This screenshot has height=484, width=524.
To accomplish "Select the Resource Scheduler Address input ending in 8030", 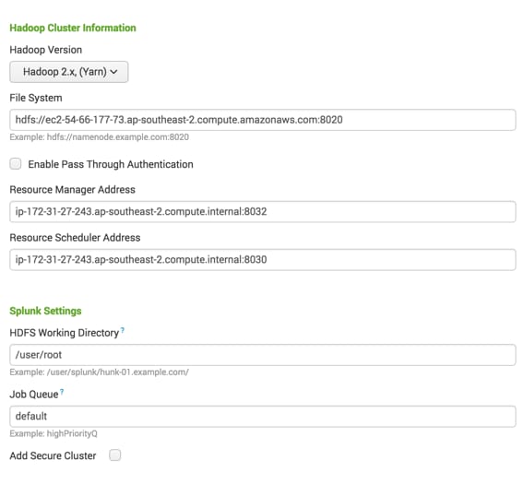I will coord(263,260).
